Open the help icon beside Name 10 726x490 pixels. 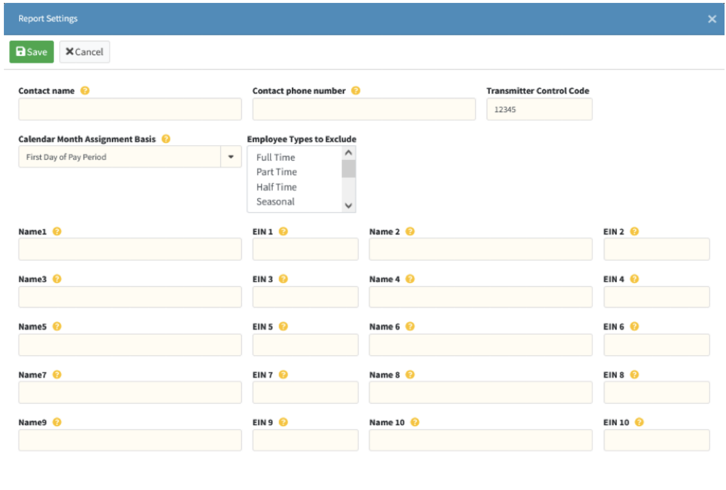415,422
